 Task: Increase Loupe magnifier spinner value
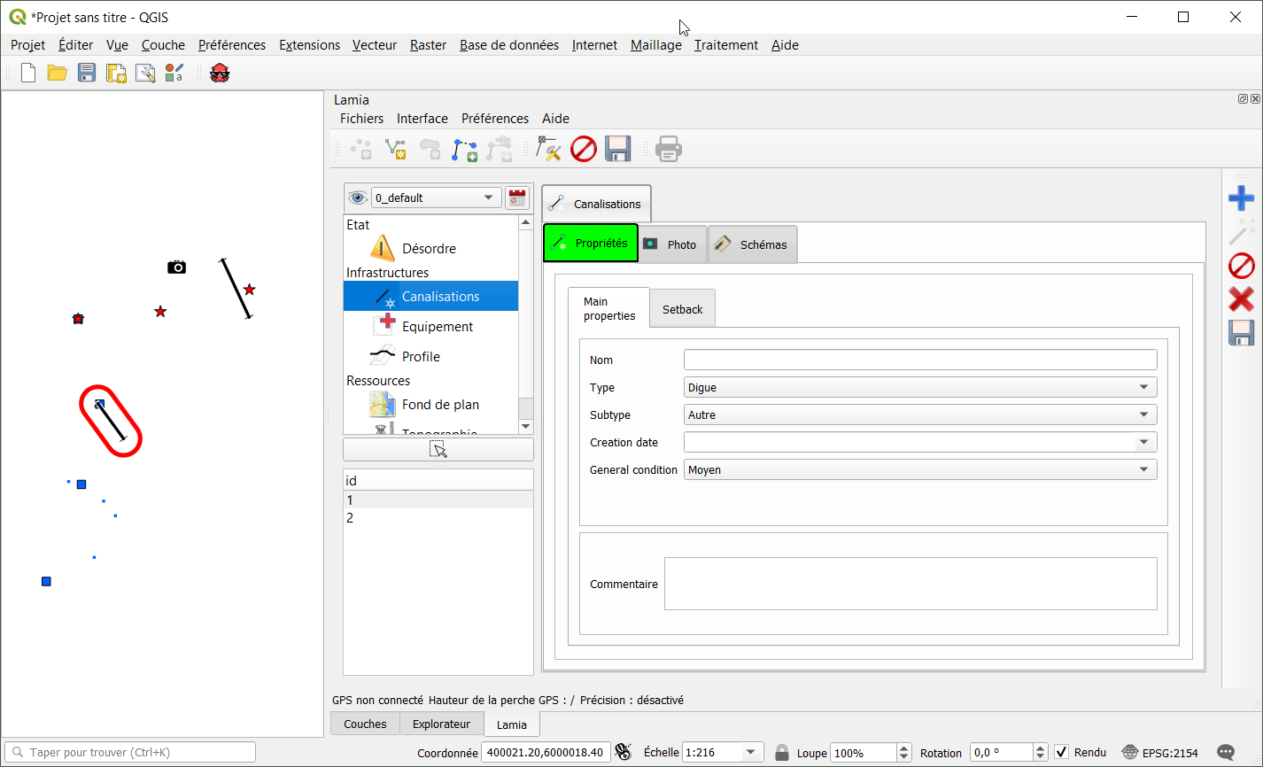(x=903, y=748)
